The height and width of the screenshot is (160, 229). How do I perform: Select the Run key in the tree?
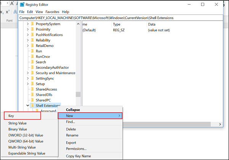click(39, 51)
